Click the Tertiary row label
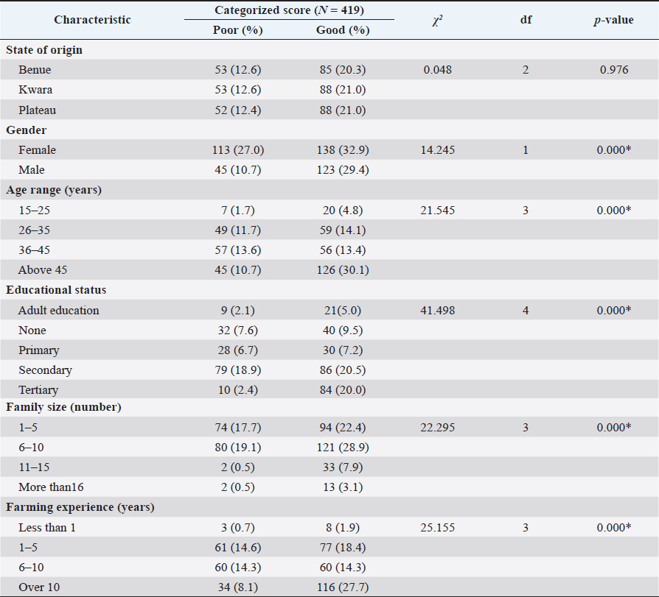Viewport: 659px width, 597px height. coord(38,390)
